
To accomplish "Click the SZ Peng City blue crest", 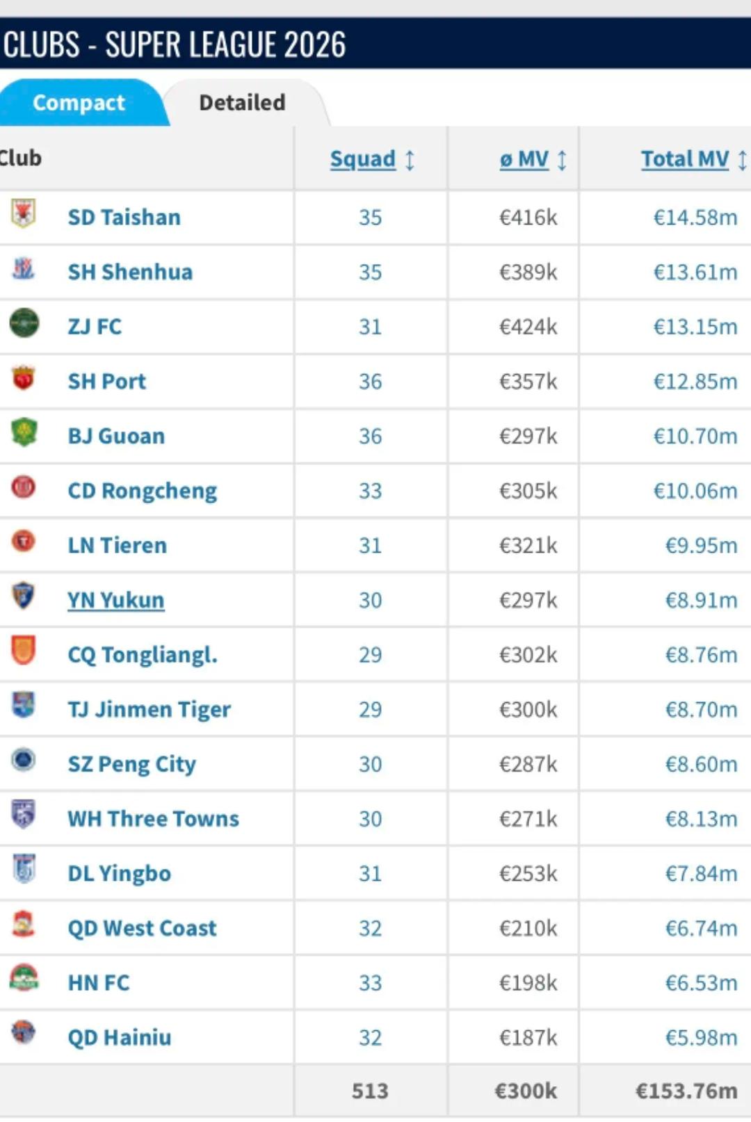I will coord(23,760).
